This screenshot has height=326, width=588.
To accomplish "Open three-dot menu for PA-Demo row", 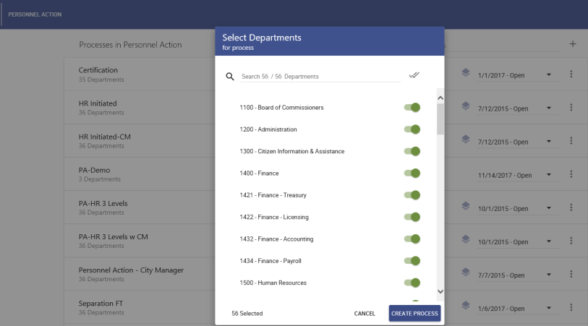I will (x=571, y=174).
